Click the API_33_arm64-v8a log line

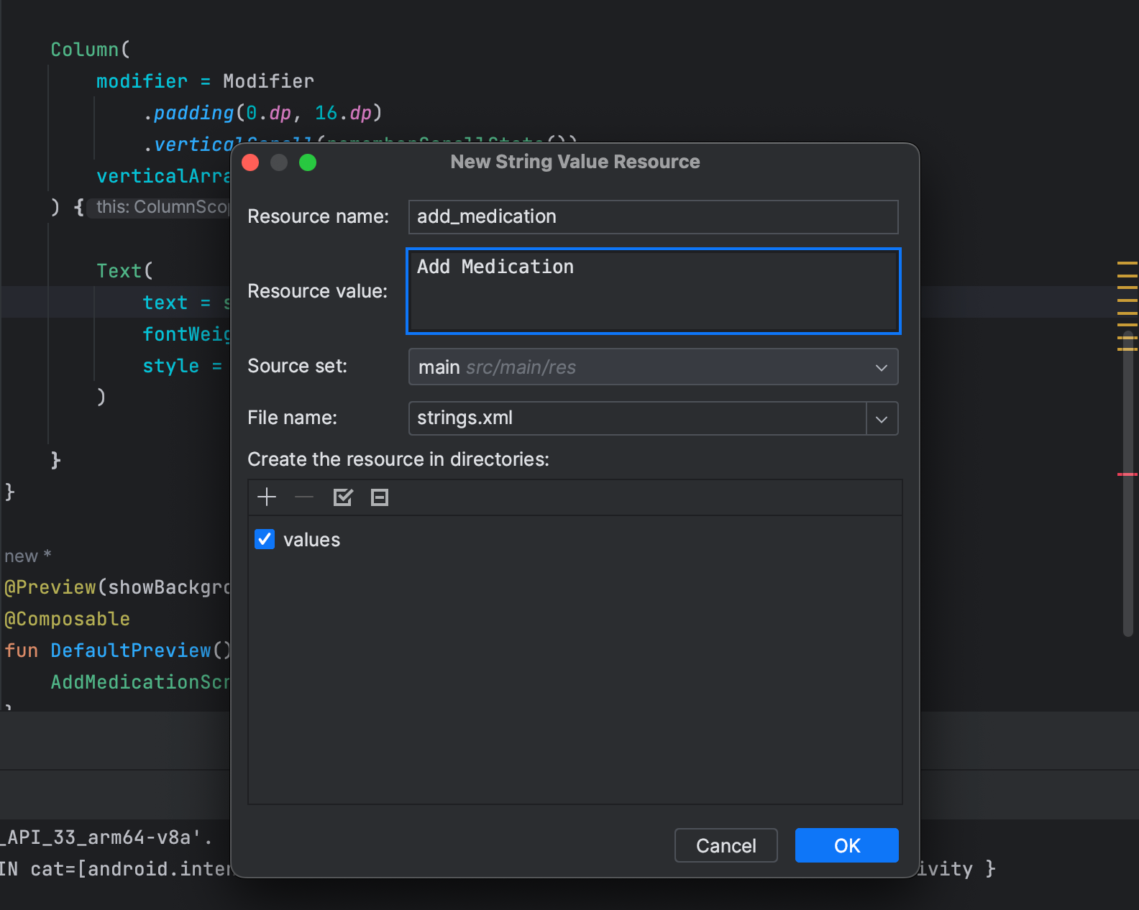click(106, 837)
